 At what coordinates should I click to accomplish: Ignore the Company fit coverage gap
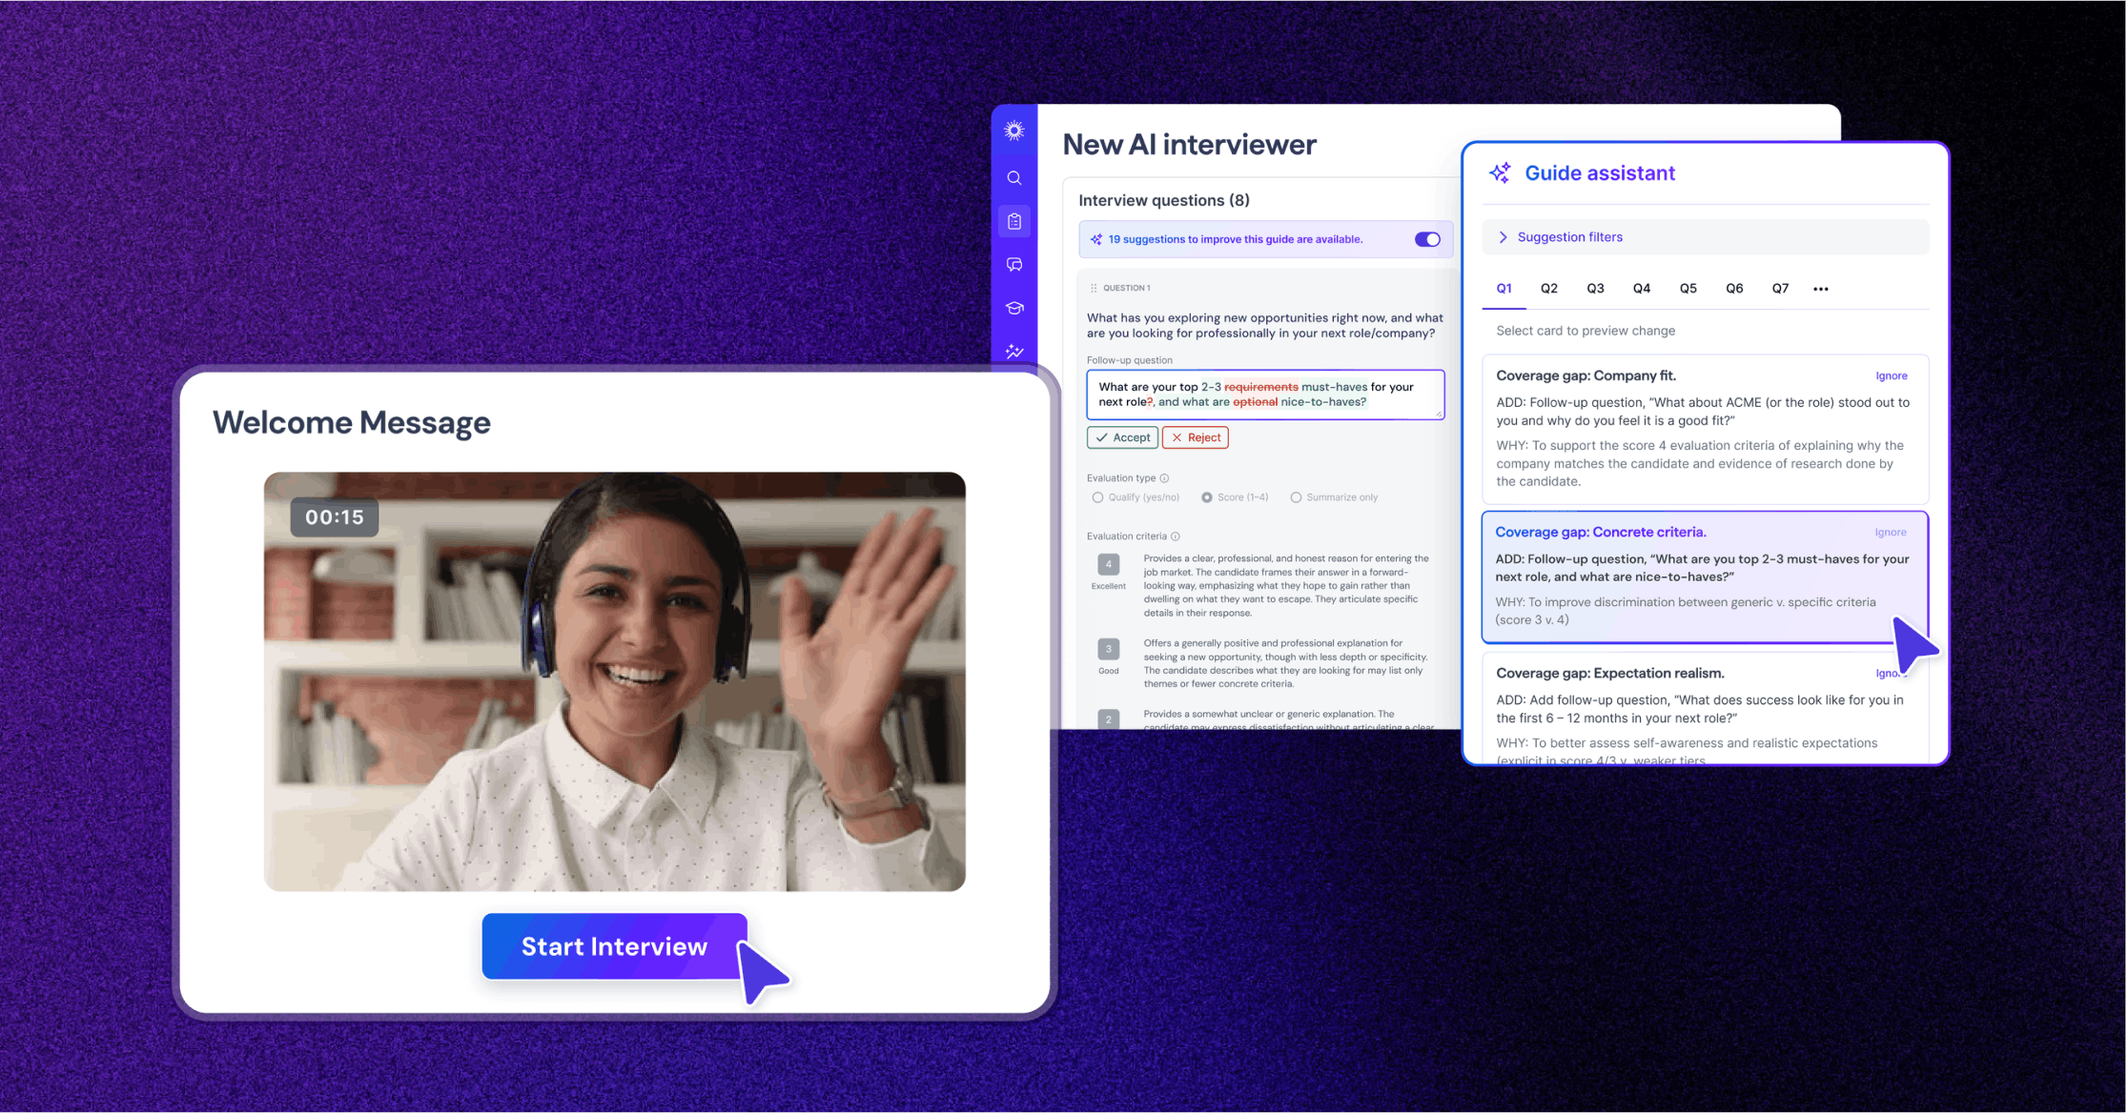pos(1891,376)
